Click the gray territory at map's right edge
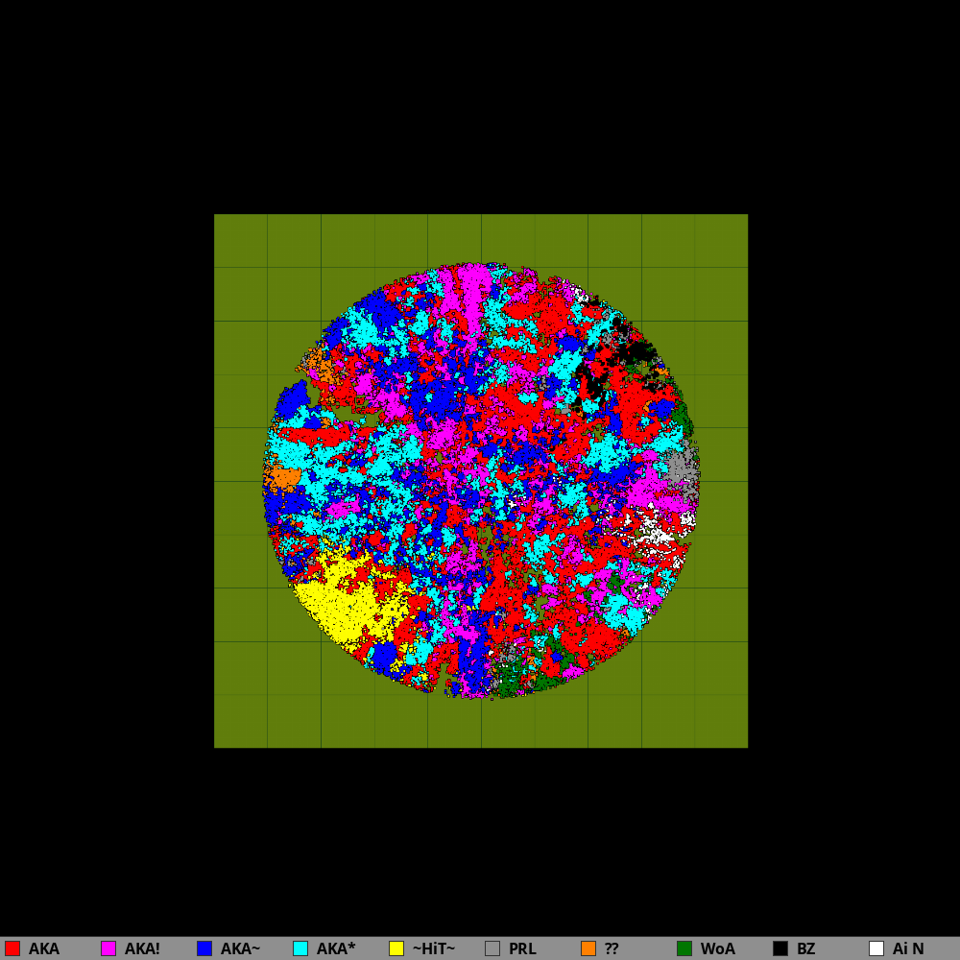The height and width of the screenshot is (960, 960). (682, 467)
